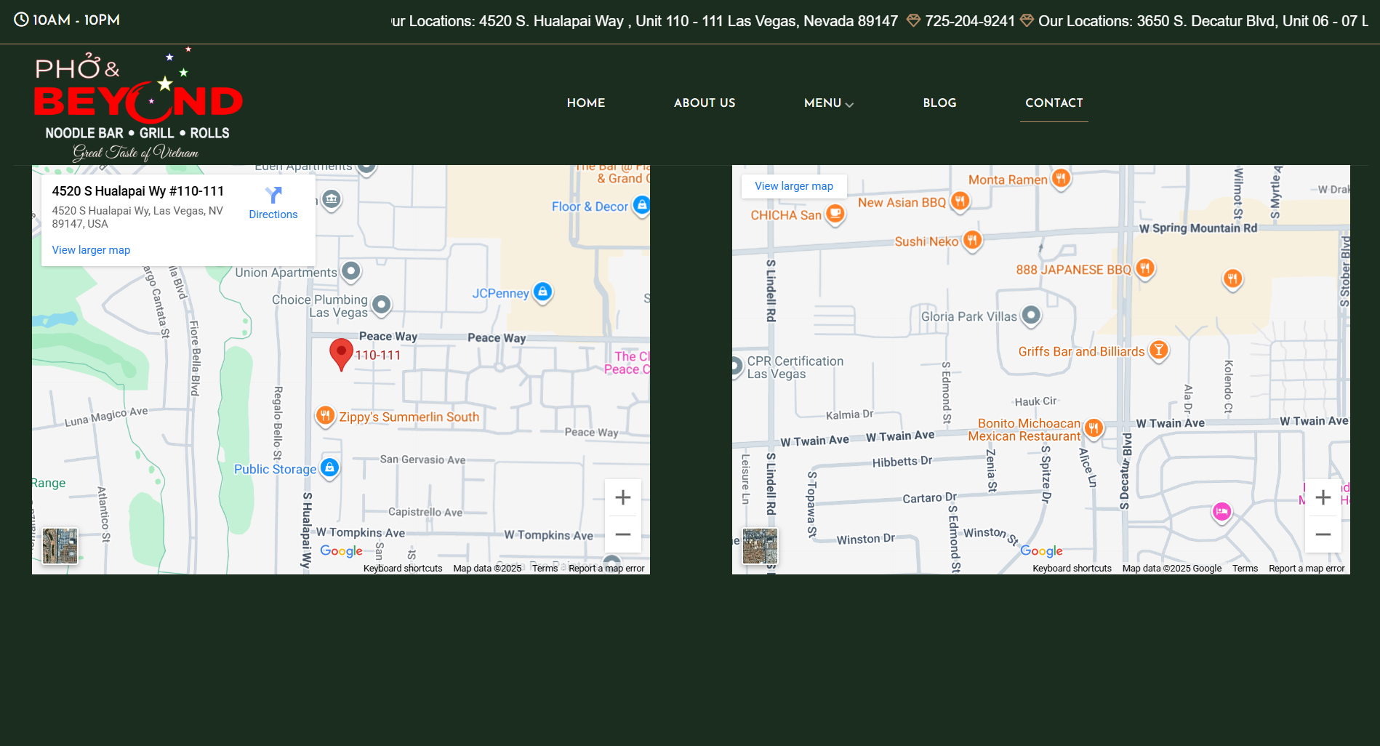Zoom in on the left map
Image resolution: width=1380 pixels, height=746 pixels.
click(622, 497)
